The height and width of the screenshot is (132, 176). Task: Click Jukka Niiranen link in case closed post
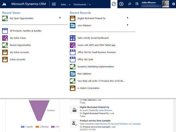click(101, 124)
